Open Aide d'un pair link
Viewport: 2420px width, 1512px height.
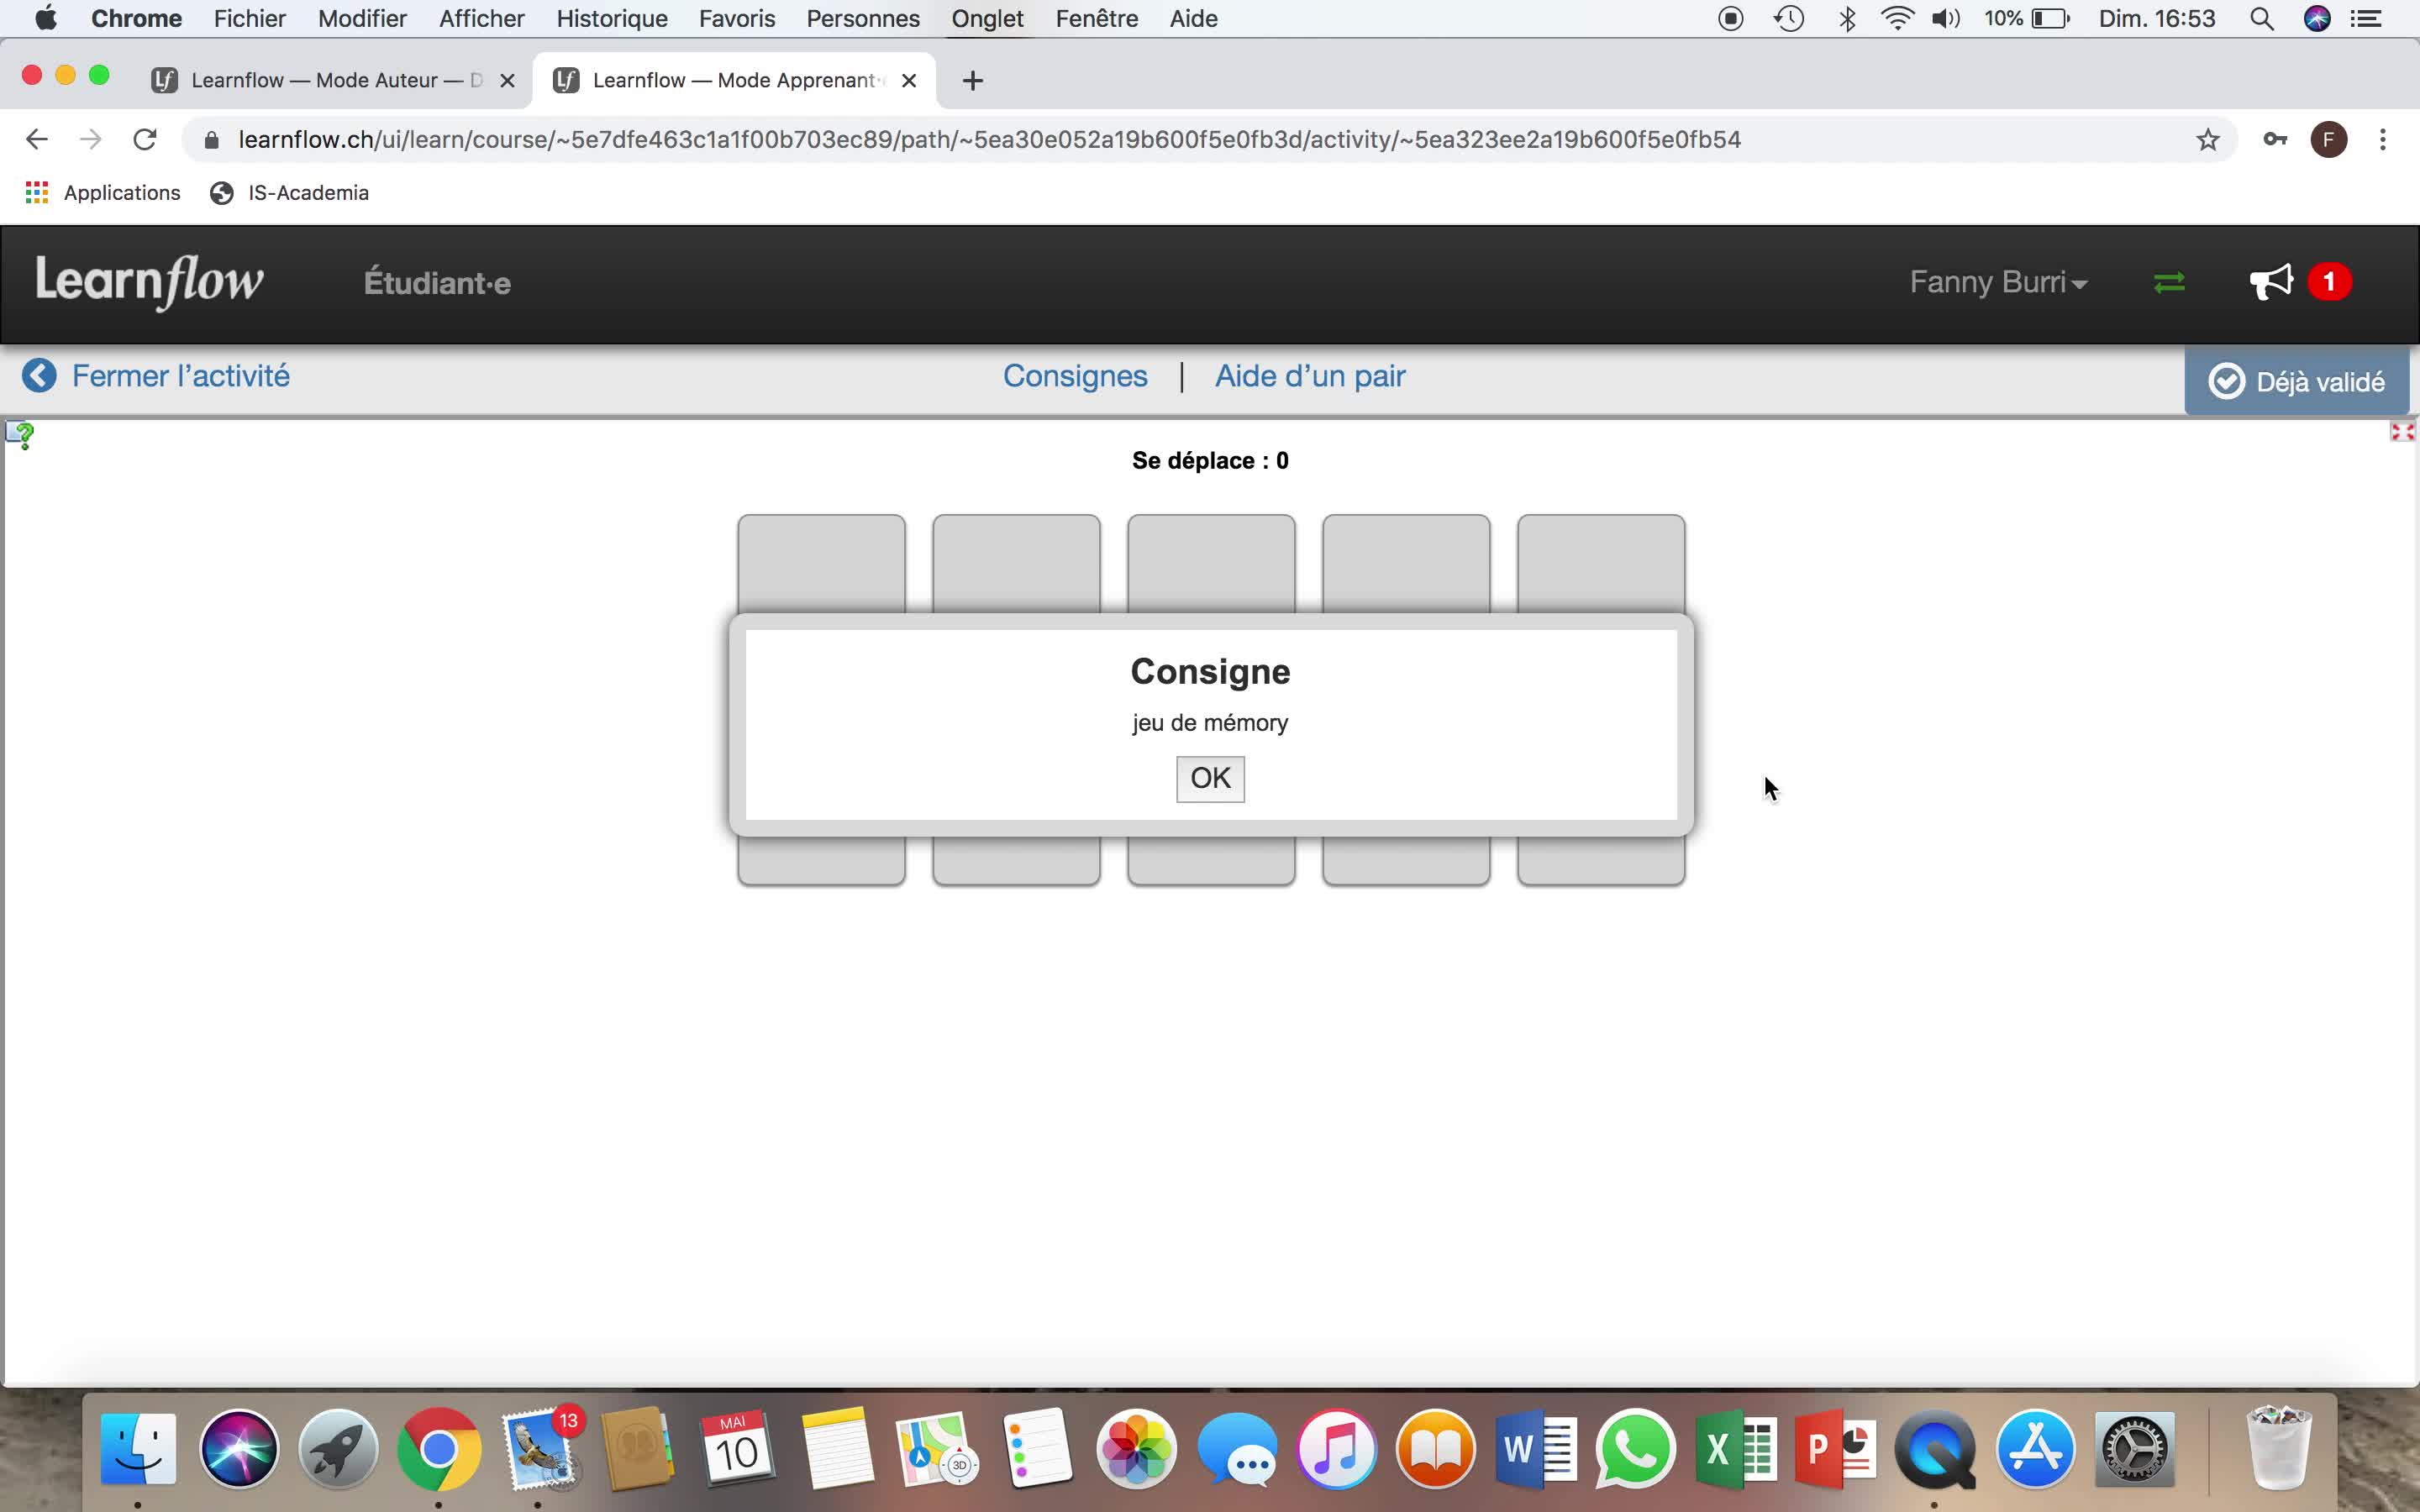pyautogui.click(x=1309, y=376)
